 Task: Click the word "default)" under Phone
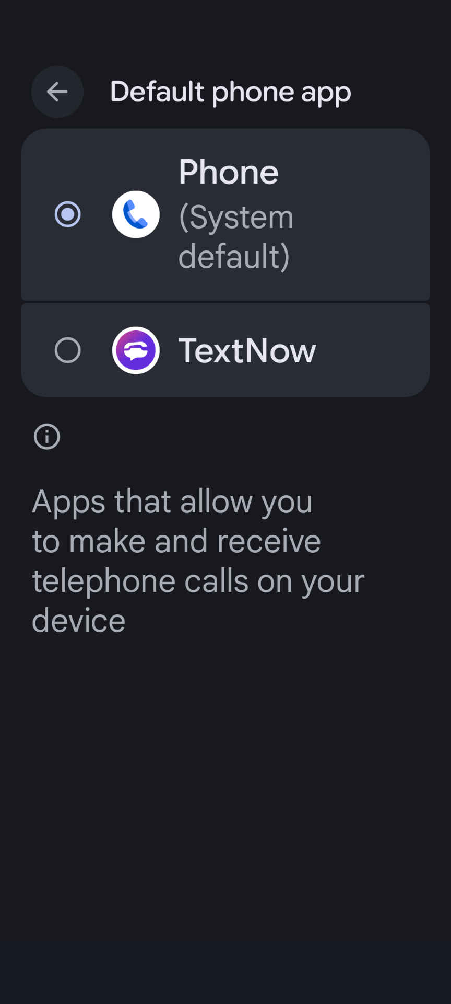coord(234,256)
